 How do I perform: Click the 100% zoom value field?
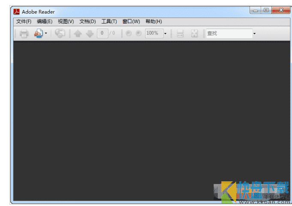tap(154, 33)
